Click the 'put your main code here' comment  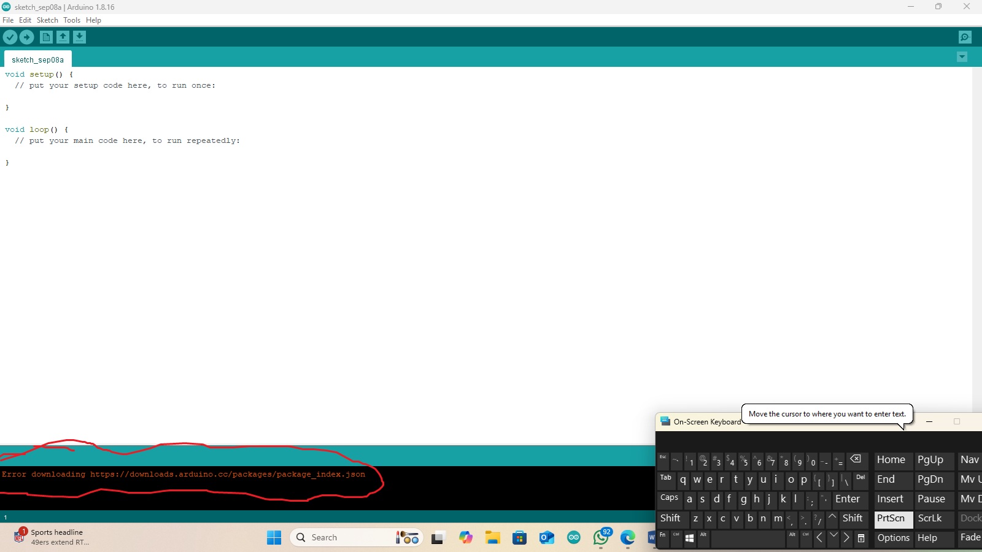[128, 140]
